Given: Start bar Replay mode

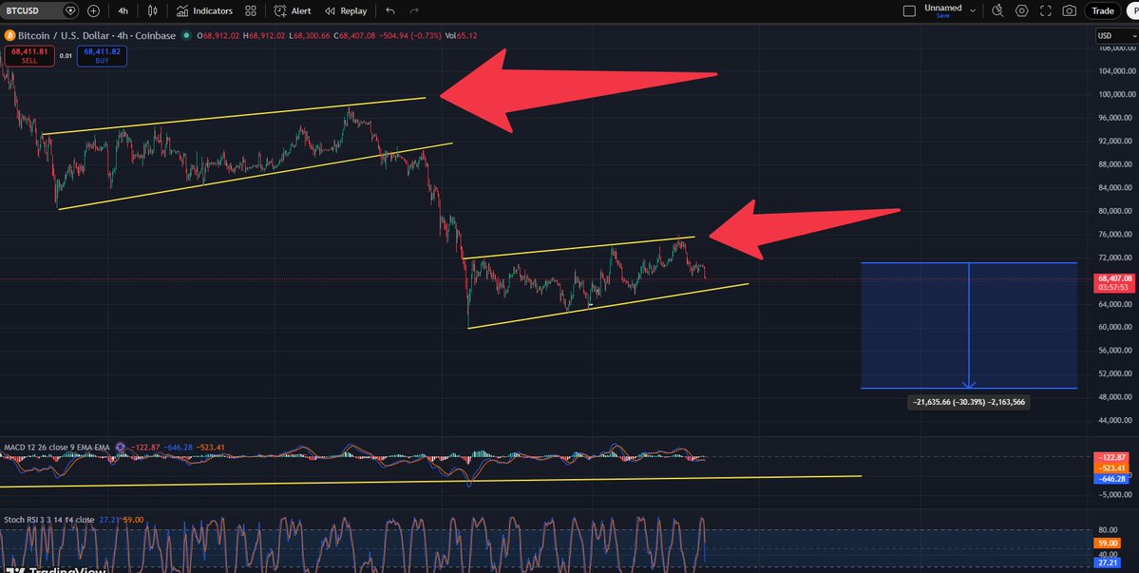Looking at the screenshot, I should 345,10.
